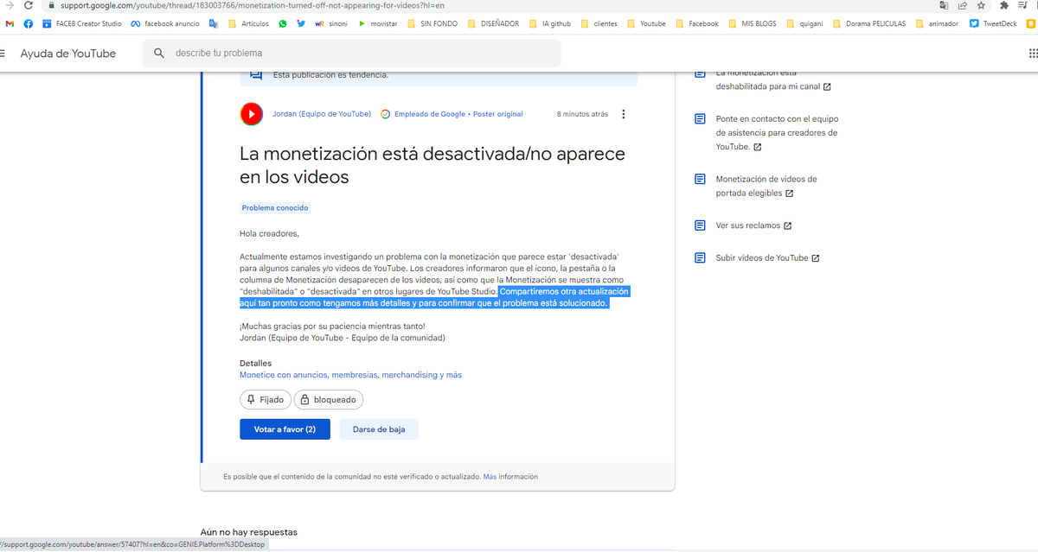Open FACEB Creator Studio bookmark

tap(83, 23)
